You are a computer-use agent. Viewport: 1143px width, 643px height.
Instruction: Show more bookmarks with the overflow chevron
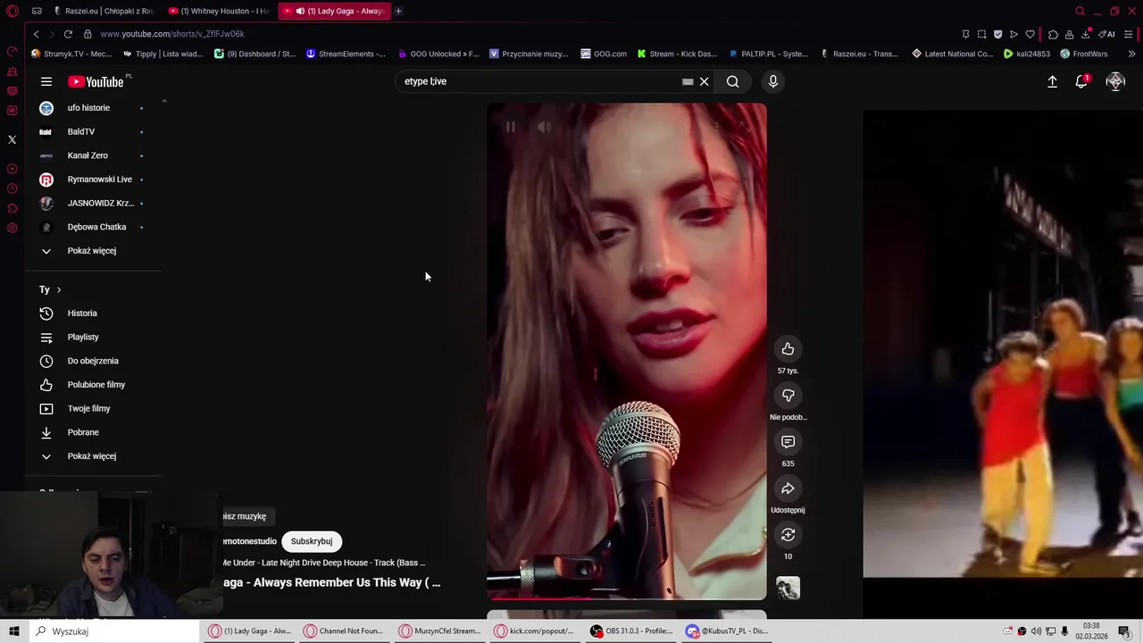[1132, 54]
